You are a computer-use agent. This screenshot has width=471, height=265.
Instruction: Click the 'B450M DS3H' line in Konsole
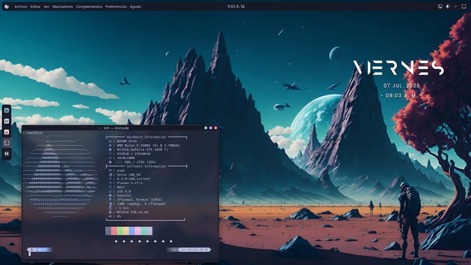(x=127, y=141)
